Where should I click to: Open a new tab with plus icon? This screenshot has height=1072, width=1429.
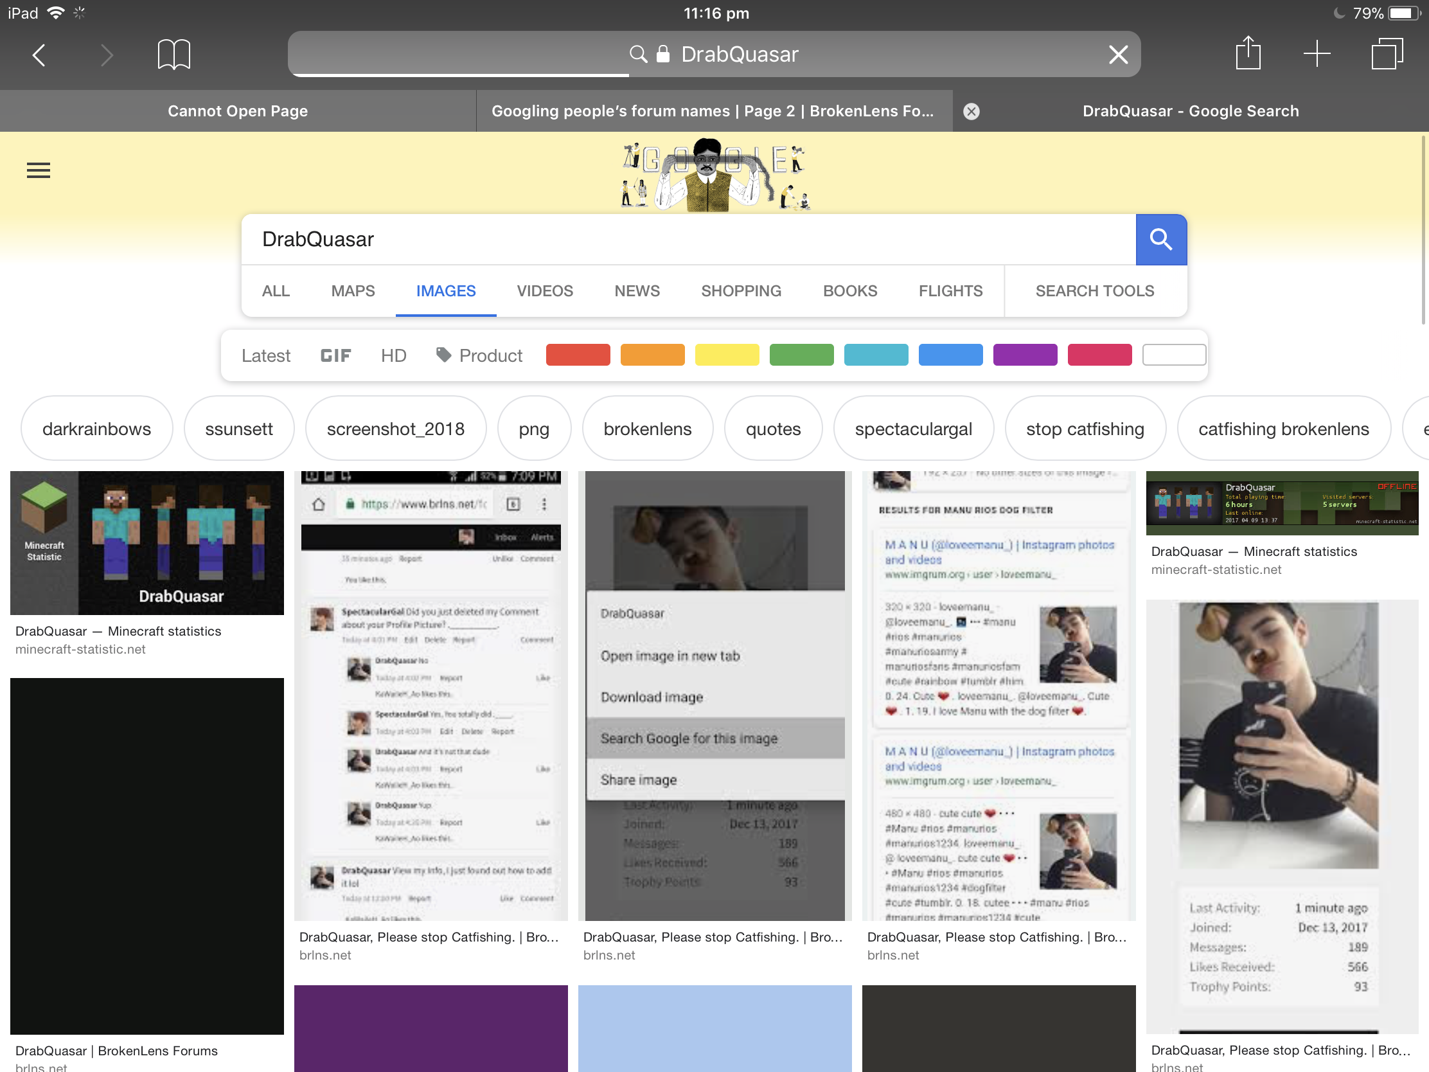[x=1317, y=53]
